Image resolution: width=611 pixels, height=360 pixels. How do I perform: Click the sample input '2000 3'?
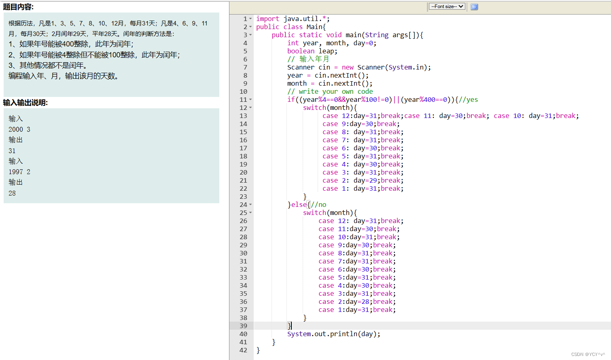[19, 129]
